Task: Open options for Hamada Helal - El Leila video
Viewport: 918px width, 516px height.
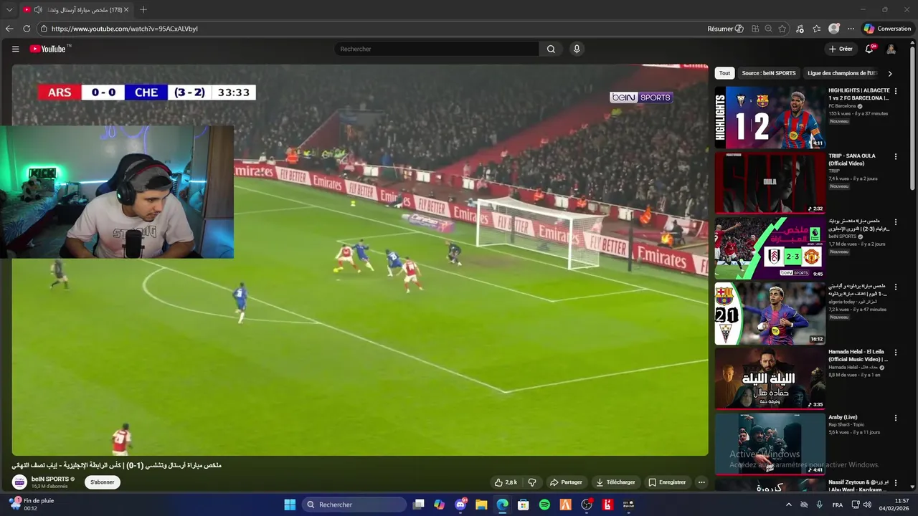Action: point(895,353)
